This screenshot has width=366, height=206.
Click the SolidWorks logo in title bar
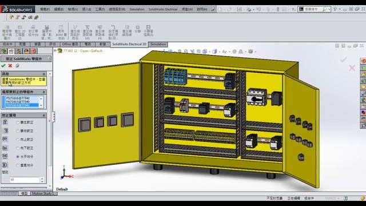click(x=18, y=9)
